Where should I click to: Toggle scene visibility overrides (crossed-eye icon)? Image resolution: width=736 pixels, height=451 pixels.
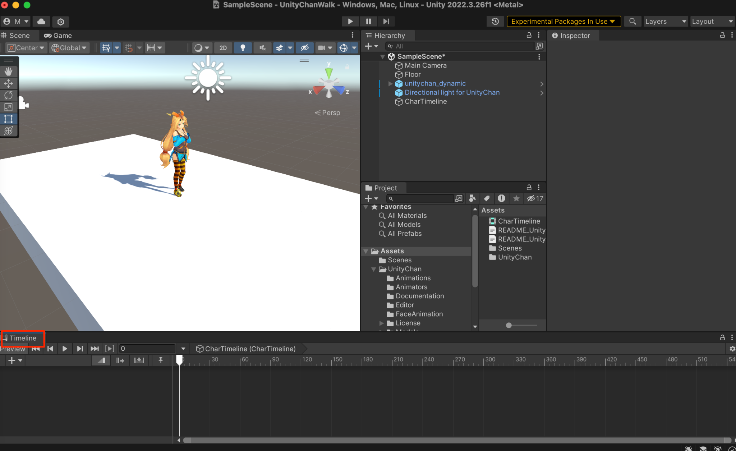(x=305, y=47)
